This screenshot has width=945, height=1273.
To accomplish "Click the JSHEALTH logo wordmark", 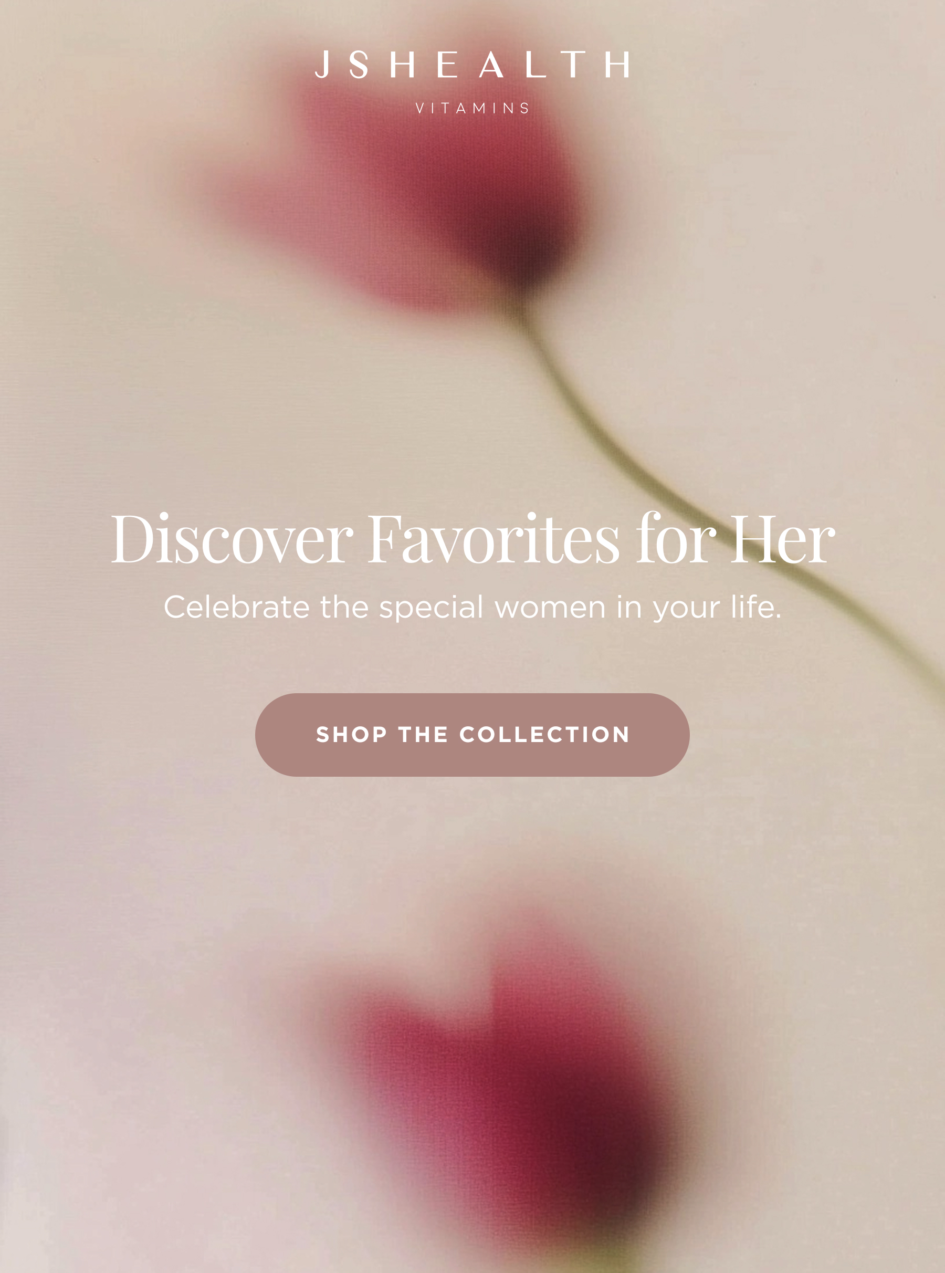I will 472,64.
